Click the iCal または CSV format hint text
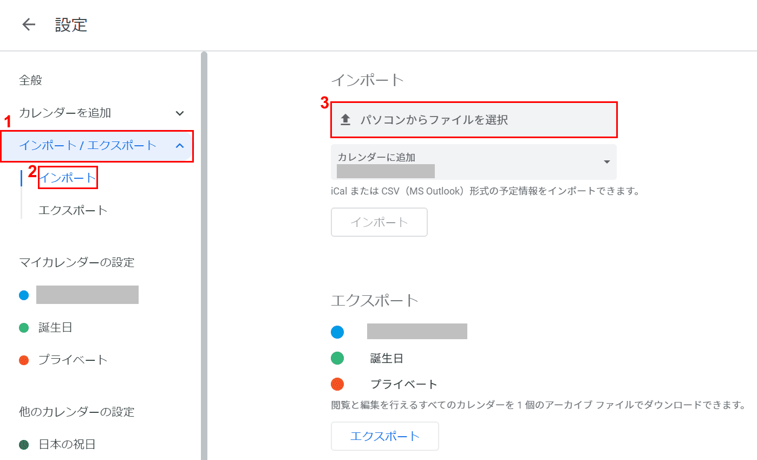The width and height of the screenshot is (757, 460). tap(486, 191)
